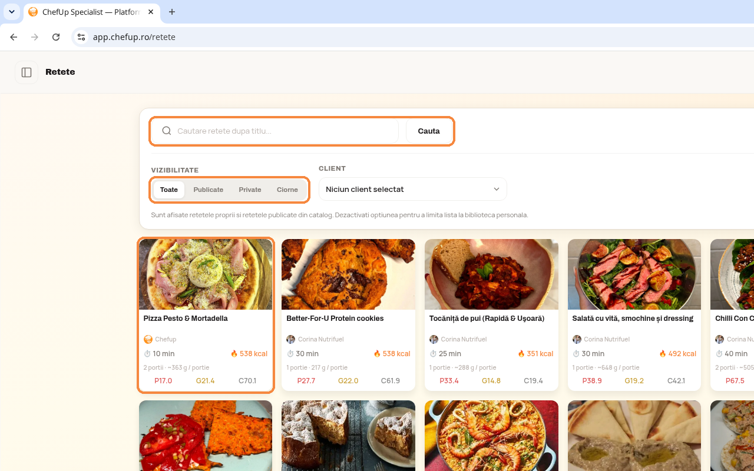Click the C42.1 carbs value

676,381
